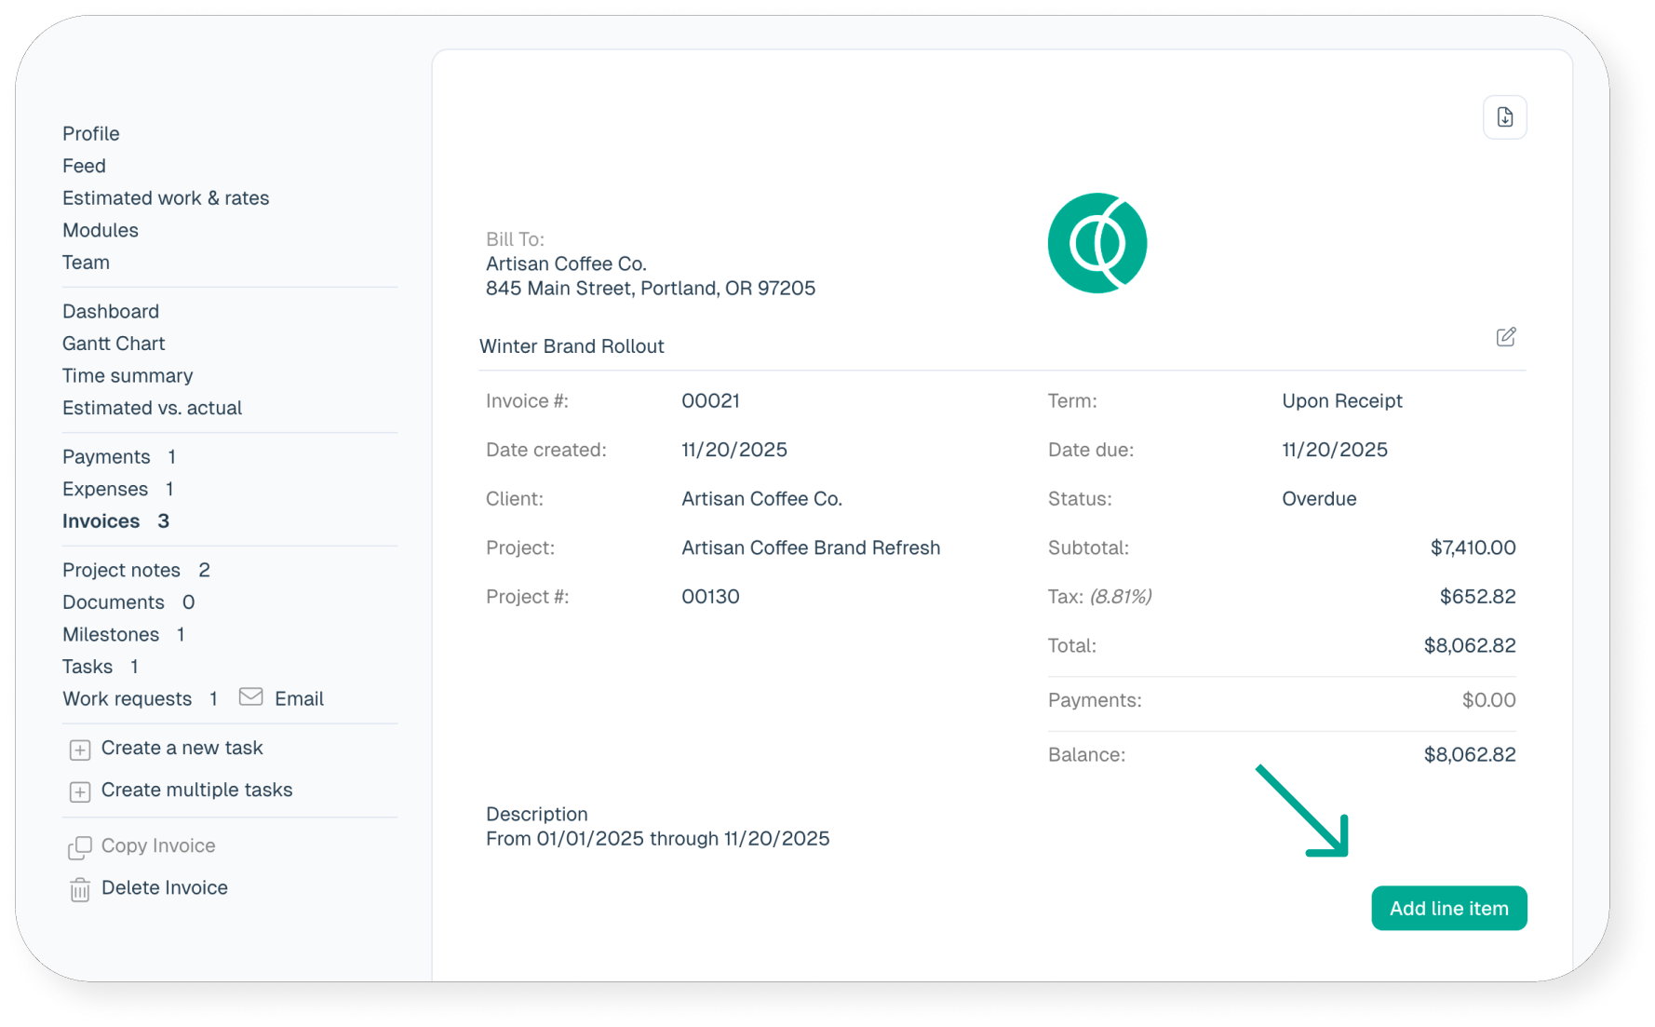Open the Payments section

pos(106,457)
